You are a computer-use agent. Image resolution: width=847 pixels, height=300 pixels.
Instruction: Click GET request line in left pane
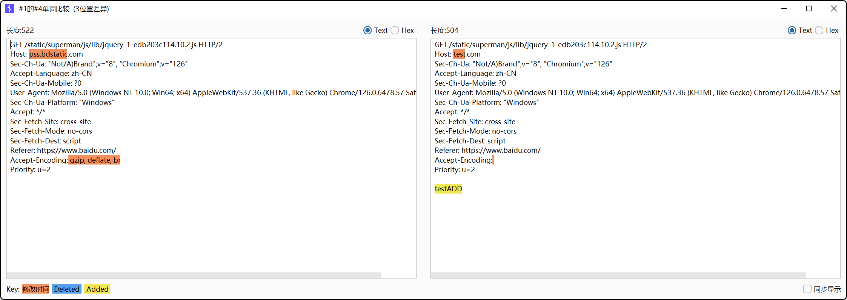[x=116, y=45]
